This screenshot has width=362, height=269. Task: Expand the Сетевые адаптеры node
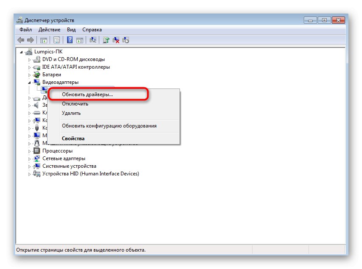[29, 159]
